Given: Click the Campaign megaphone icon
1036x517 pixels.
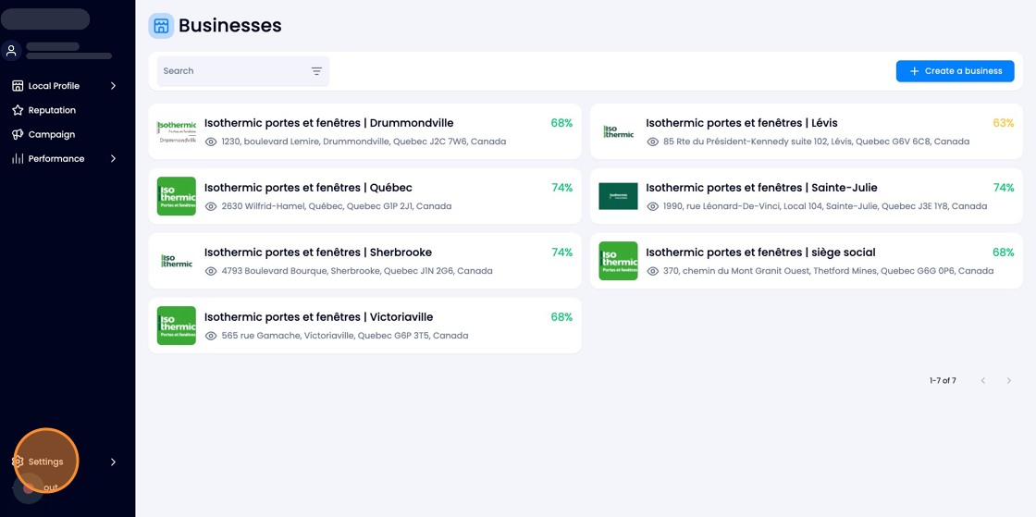Looking at the screenshot, I should (18, 135).
